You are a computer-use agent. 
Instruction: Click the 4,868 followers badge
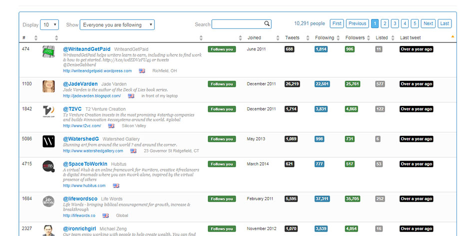click(x=351, y=109)
